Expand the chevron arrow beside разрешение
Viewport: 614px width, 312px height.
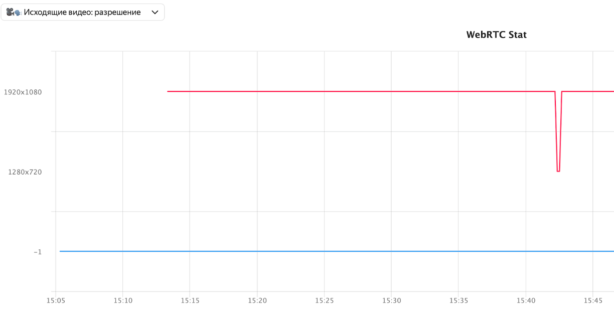tap(155, 12)
